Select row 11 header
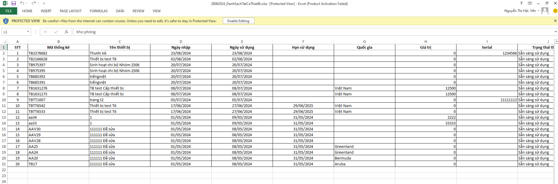The width and height of the screenshot is (558, 184). click(4, 106)
